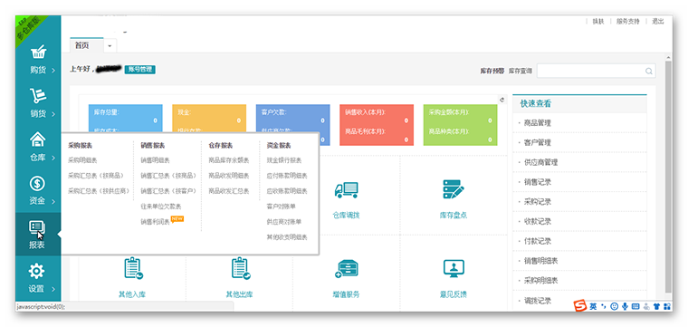This screenshot has height=327, width=688.
Task: Click the 库存查询 search input field
Action: (x=597, y=71)
